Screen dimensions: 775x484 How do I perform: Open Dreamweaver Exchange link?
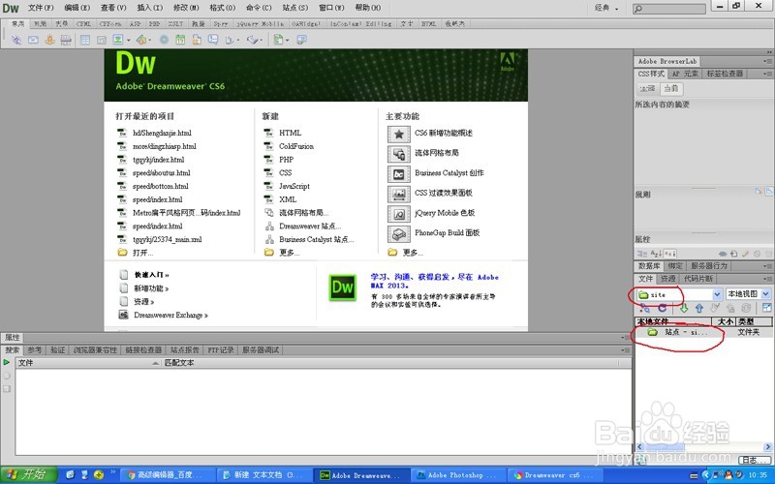(170, 316)
